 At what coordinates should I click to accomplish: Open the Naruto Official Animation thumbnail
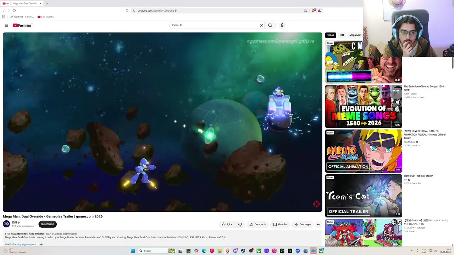pyautogui.click(x=364, y=151)
